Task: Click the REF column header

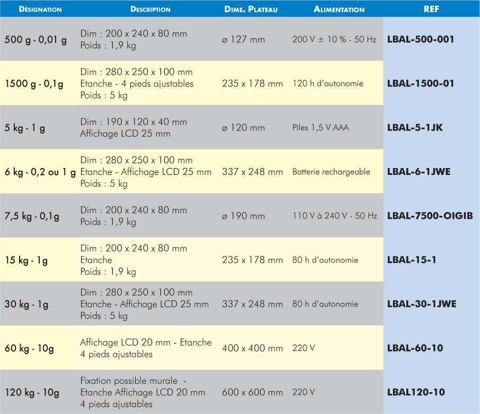Action: click(431, 10)
